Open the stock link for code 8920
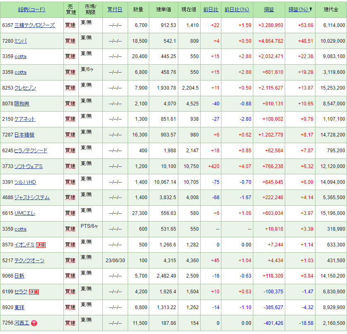Viewport: 347px width, 334px height. tap(19, 307)
